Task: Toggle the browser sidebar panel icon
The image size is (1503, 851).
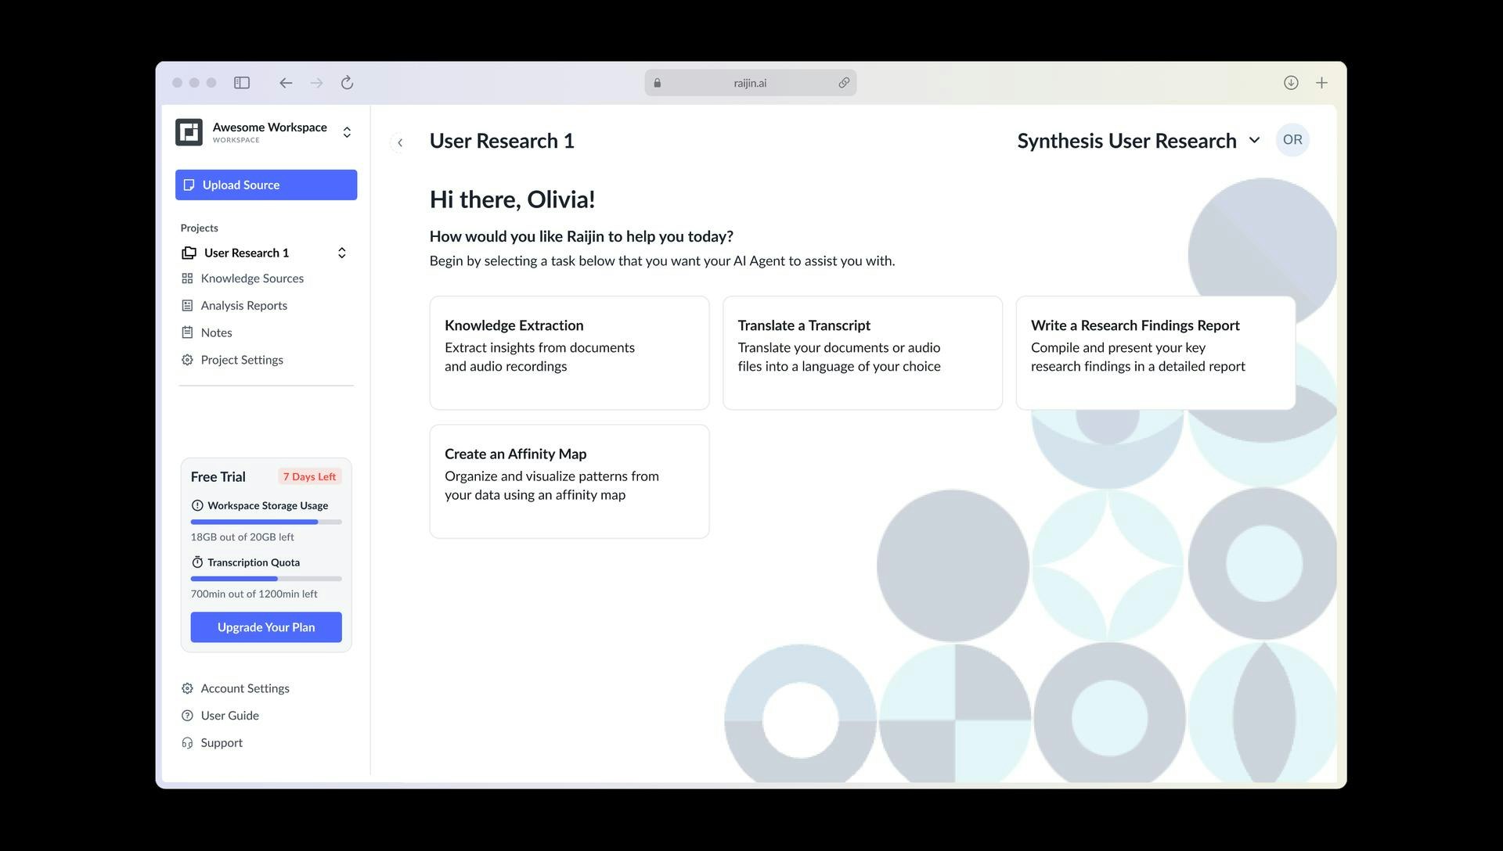Action: tap(242, 83)
